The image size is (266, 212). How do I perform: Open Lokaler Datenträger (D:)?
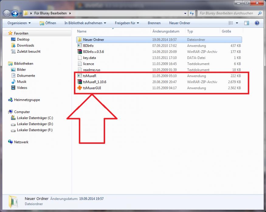click(x=35, y=124)
